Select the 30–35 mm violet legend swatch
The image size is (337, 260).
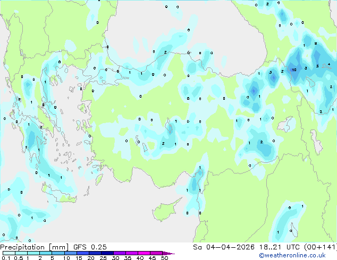click(x=120, y=253)
